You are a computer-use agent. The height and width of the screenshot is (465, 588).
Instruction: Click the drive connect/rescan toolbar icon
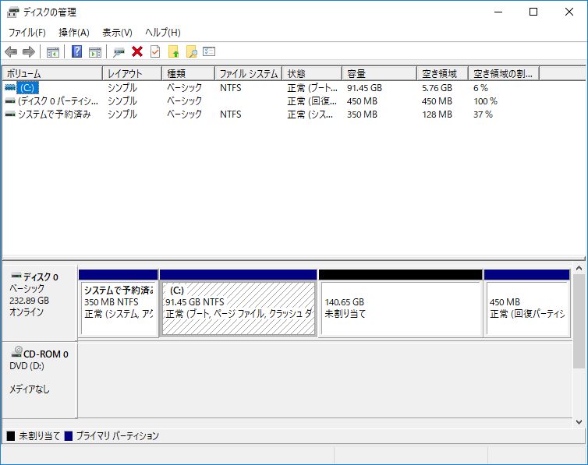click(x=119, y=52)
